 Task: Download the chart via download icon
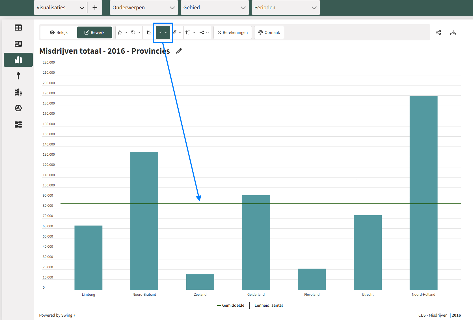coord(453,32)
